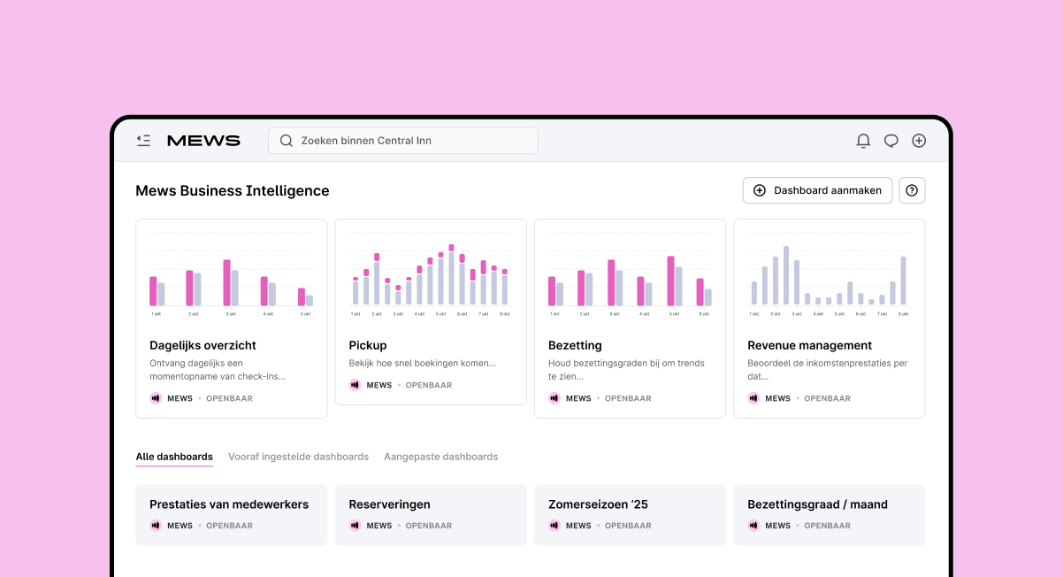Viewport: 1063px width, 577px height.
Task: Open the Zomerseizoen '25 dashboard
Action: (x=598, y=505)
